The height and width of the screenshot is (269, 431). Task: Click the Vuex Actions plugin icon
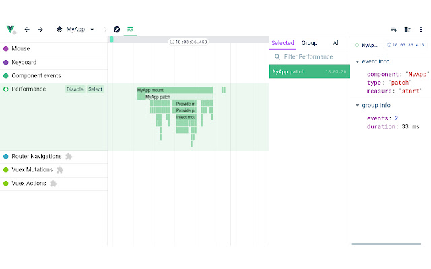(53, 184)
